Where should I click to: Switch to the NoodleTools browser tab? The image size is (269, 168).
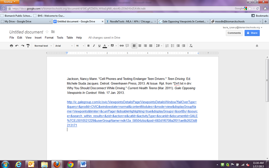(131, 22)
